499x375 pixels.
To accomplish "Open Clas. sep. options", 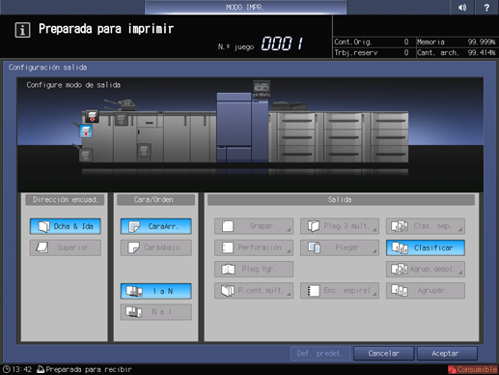I will [426, 226].
